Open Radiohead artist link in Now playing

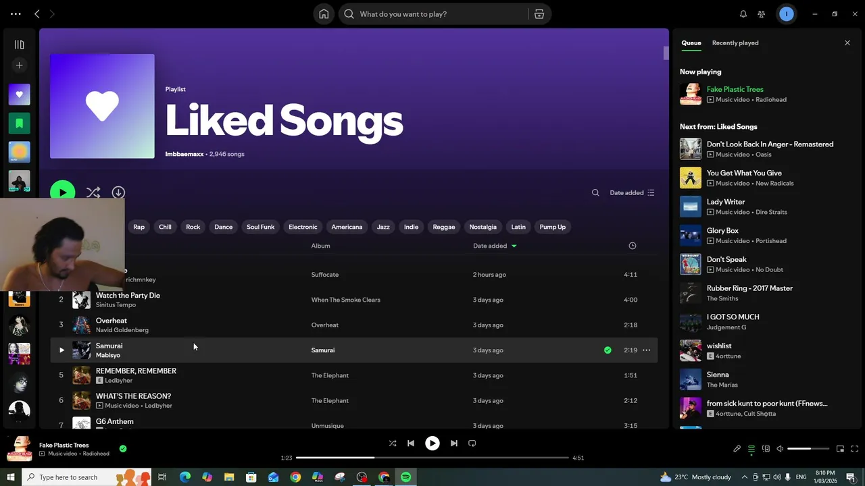(770, 100)
